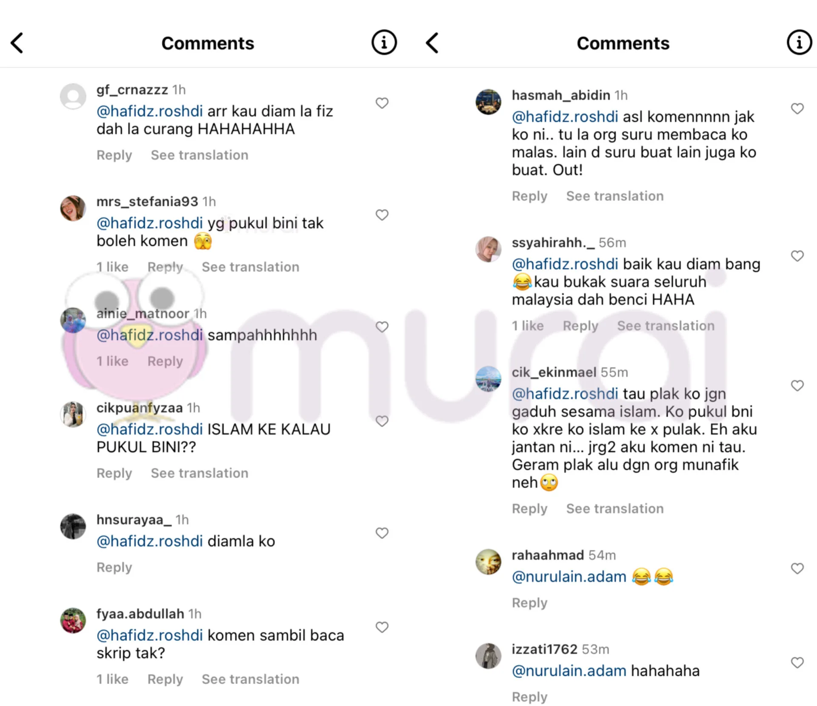Open @nurulain.adam mention in izzati1762 comment
817x706 pixels.
coord(569,671)
